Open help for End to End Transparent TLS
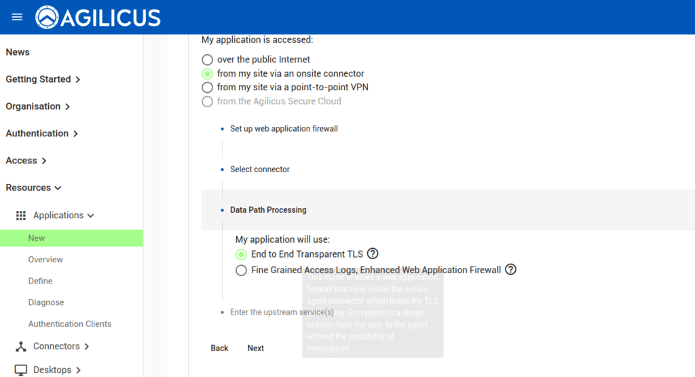The height and width of the screenshot is (377, 695). click(x=373, y=254)
